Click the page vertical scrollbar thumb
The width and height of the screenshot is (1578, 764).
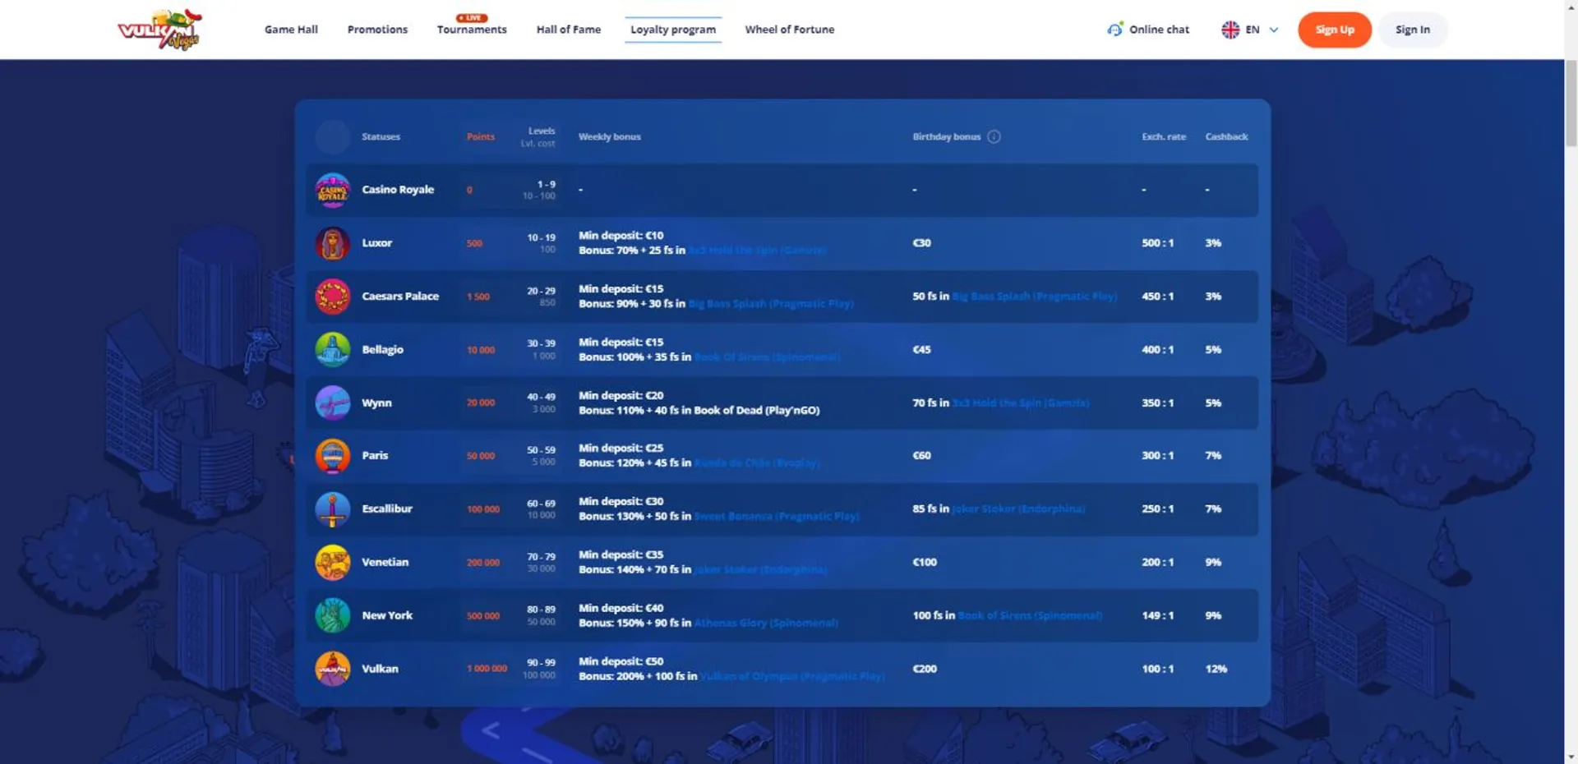pos(1571,104)
